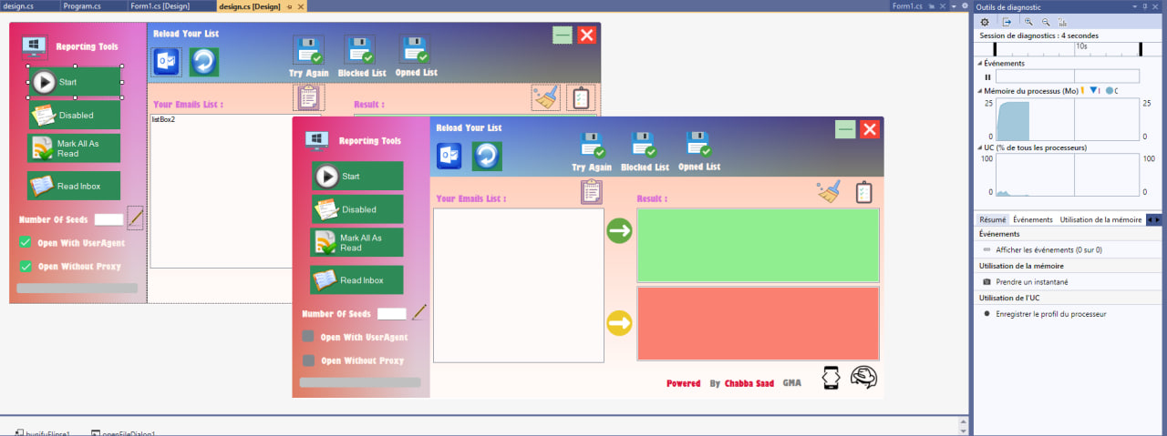The image size is (1167, 436).
Task: Select Mark All As Read button in designer form
Action: tap(74, 149)
